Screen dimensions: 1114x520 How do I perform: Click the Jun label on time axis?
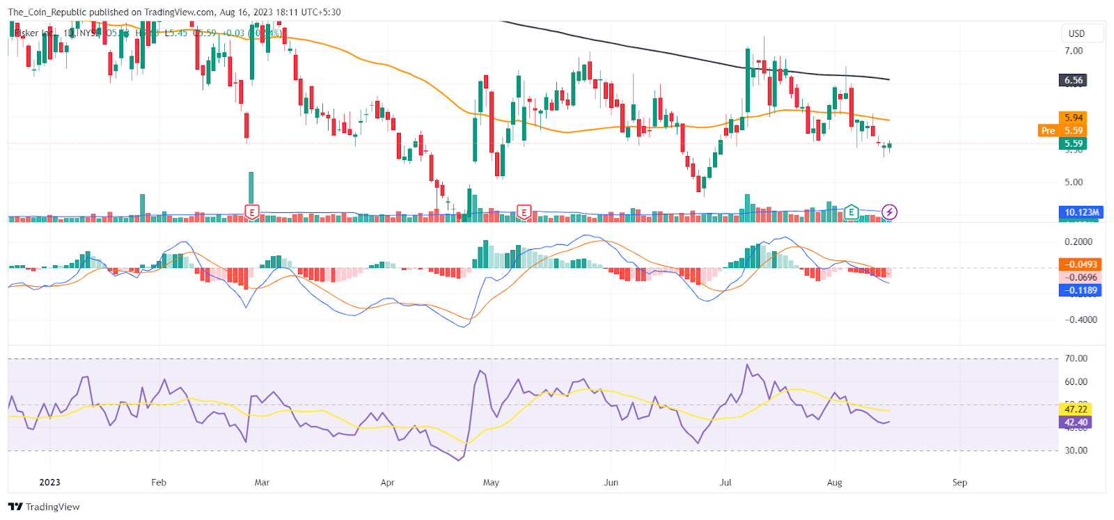point(611,482)
